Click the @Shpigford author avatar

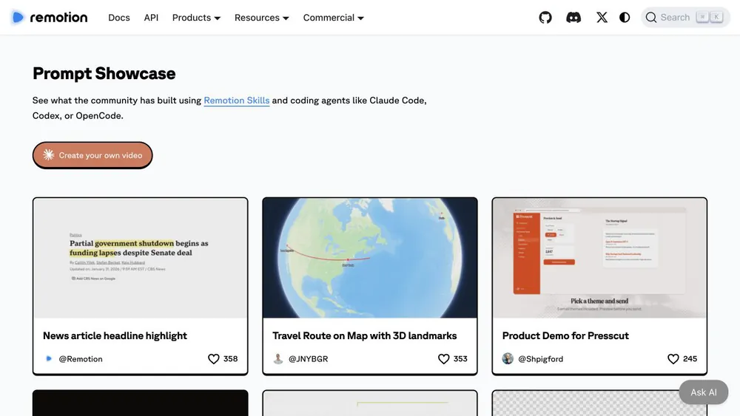click(x=508, y=358)
